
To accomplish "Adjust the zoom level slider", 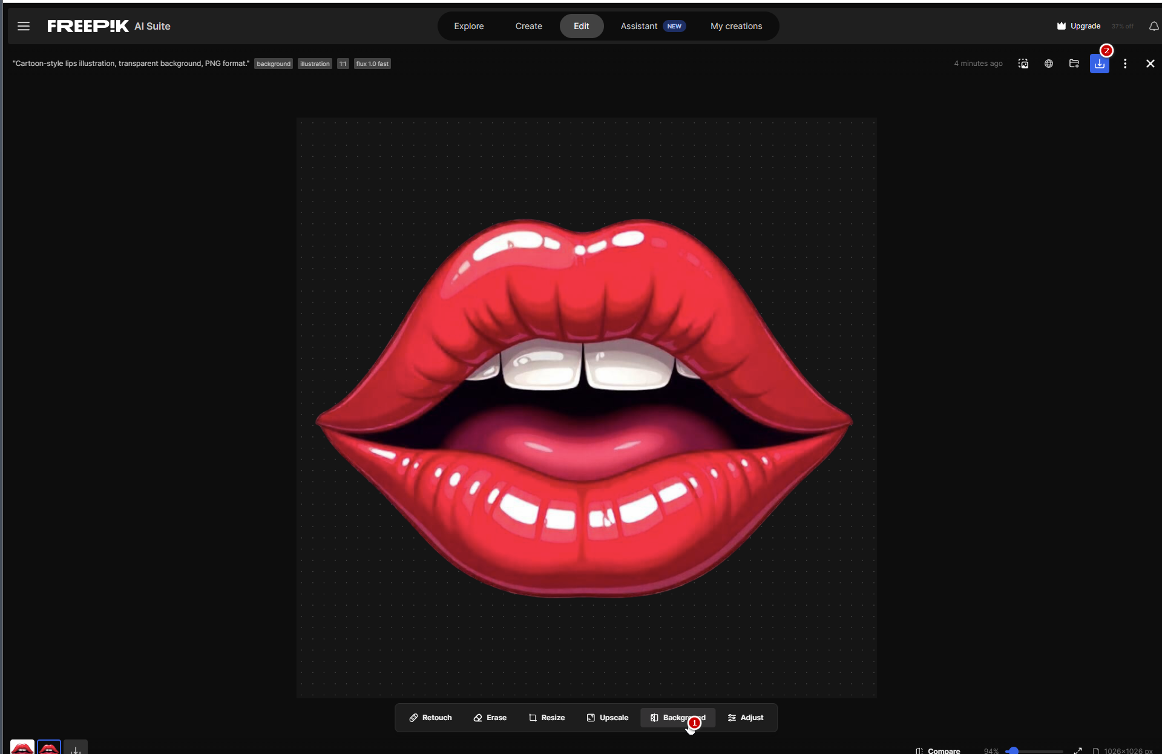I will 1014,750.
